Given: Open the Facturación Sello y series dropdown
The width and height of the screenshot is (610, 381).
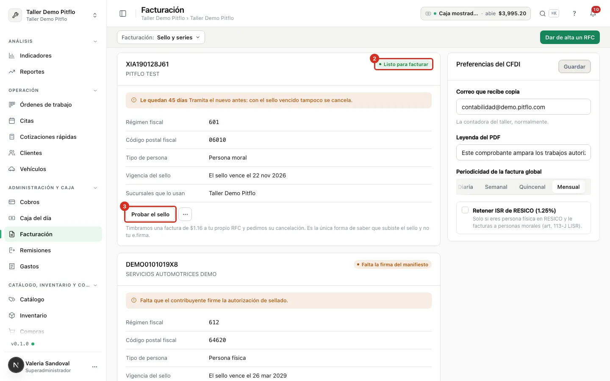Looking at the screenshot, I should tap(161, 37).
